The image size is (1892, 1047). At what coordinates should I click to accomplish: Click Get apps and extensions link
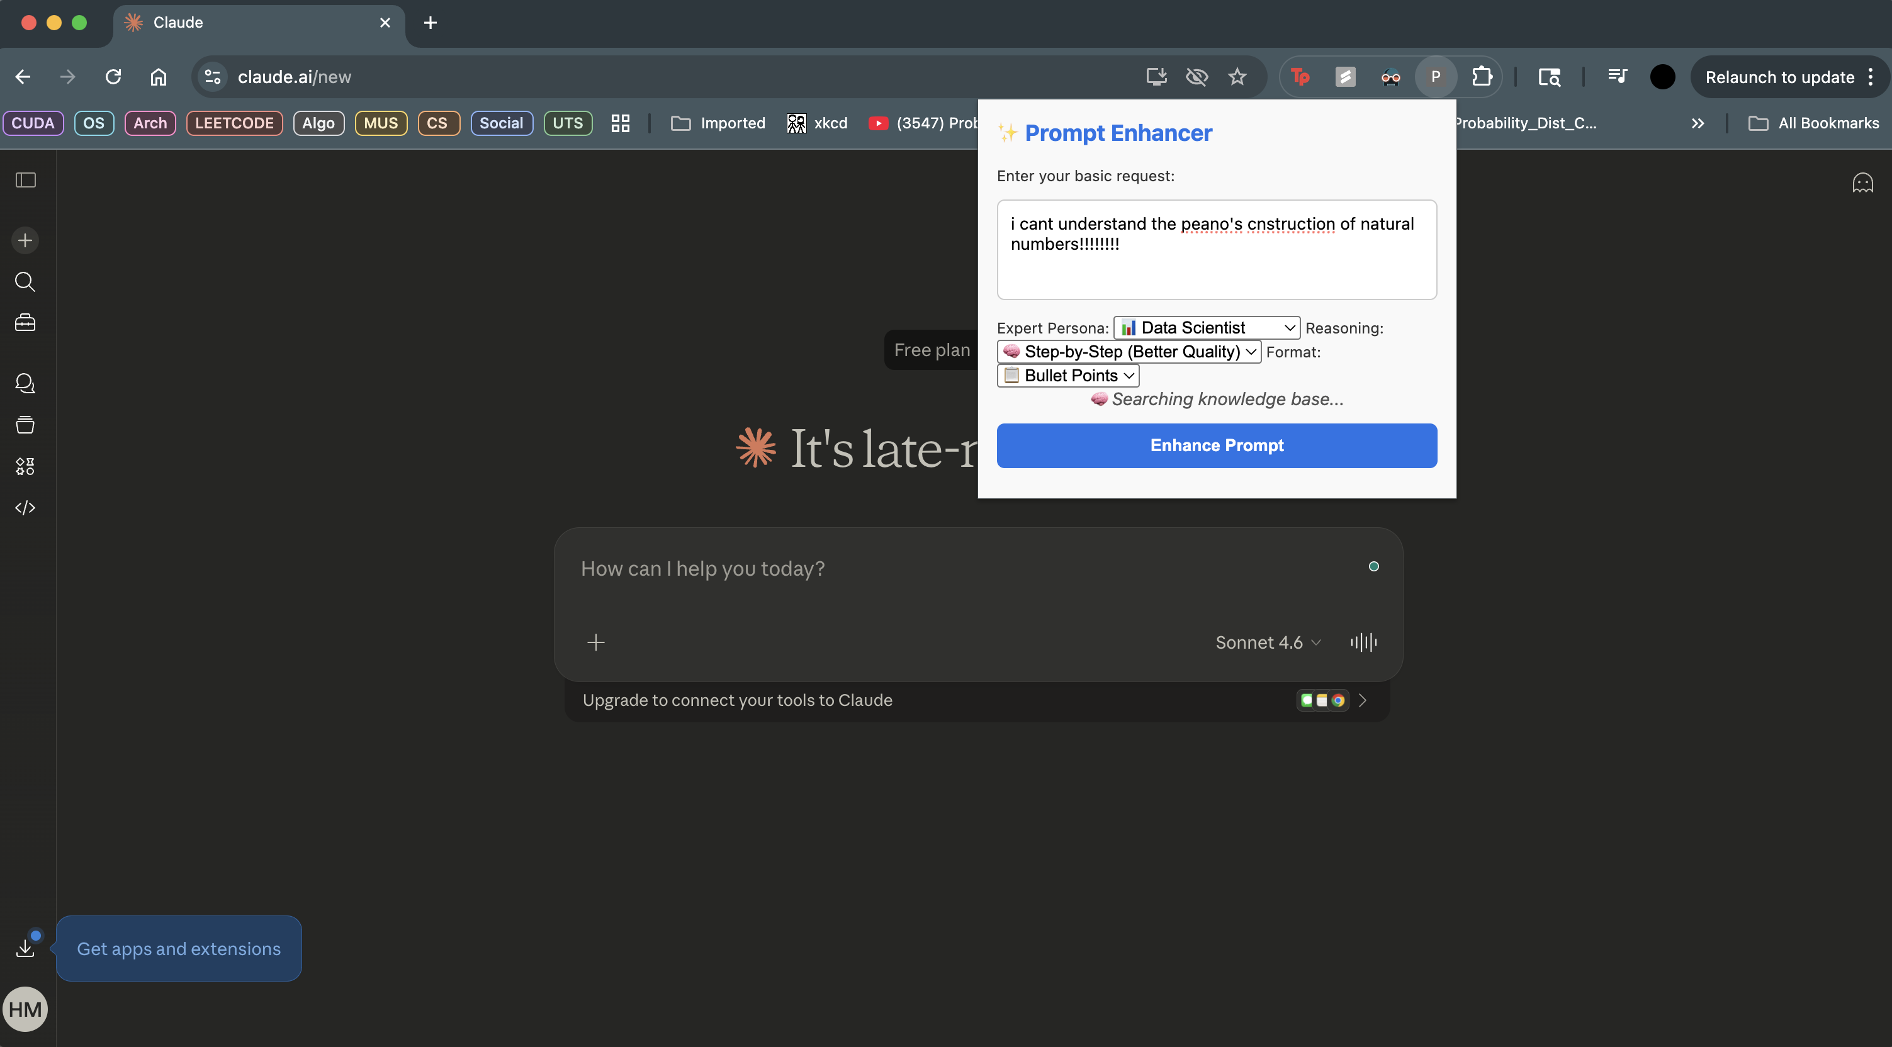179,949
